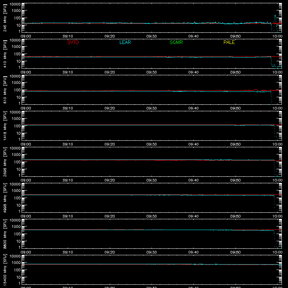288x288 pixels.
Task: Click the 1000 y-axis label of 15400 MHz plot
Action: click(x=16, y=262)
